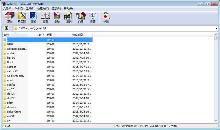Click the C:\Windows\system32 address field

coord(110,28)
